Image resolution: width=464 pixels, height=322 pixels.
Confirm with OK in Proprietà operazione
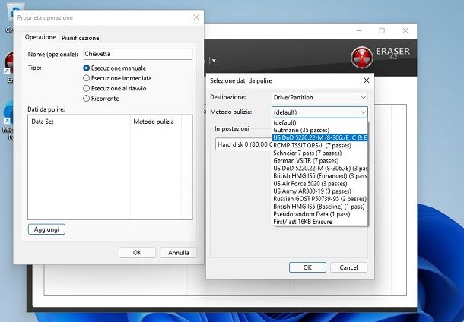pyautogui.click(x=137, y=253)
